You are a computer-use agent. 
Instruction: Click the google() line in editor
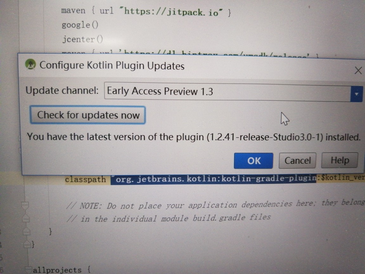tap(80, 25)
